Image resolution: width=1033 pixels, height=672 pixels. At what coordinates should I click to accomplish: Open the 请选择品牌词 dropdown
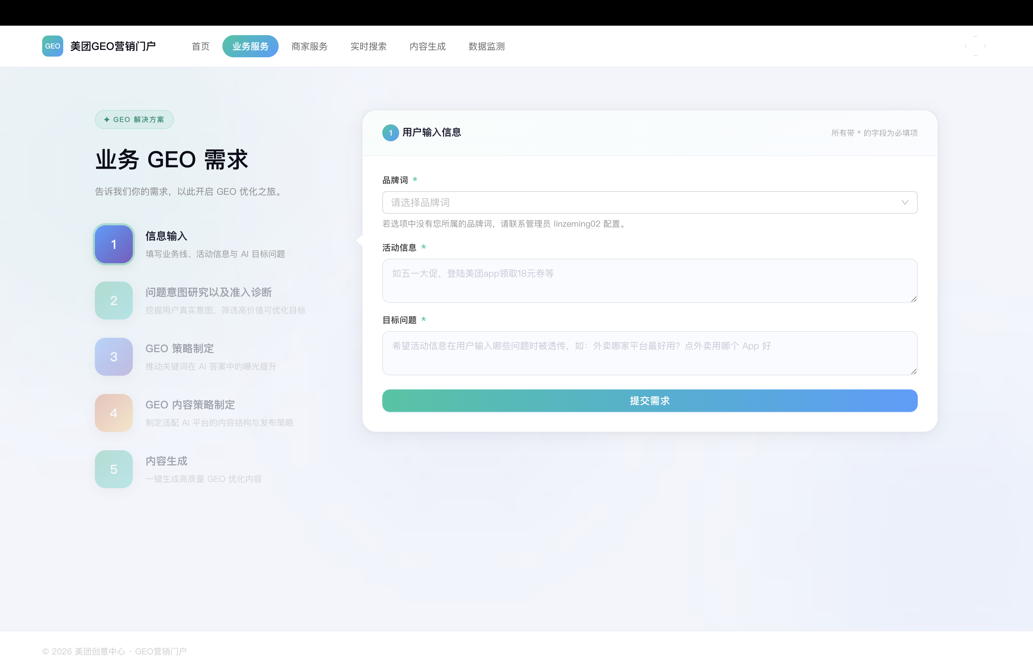650,202
